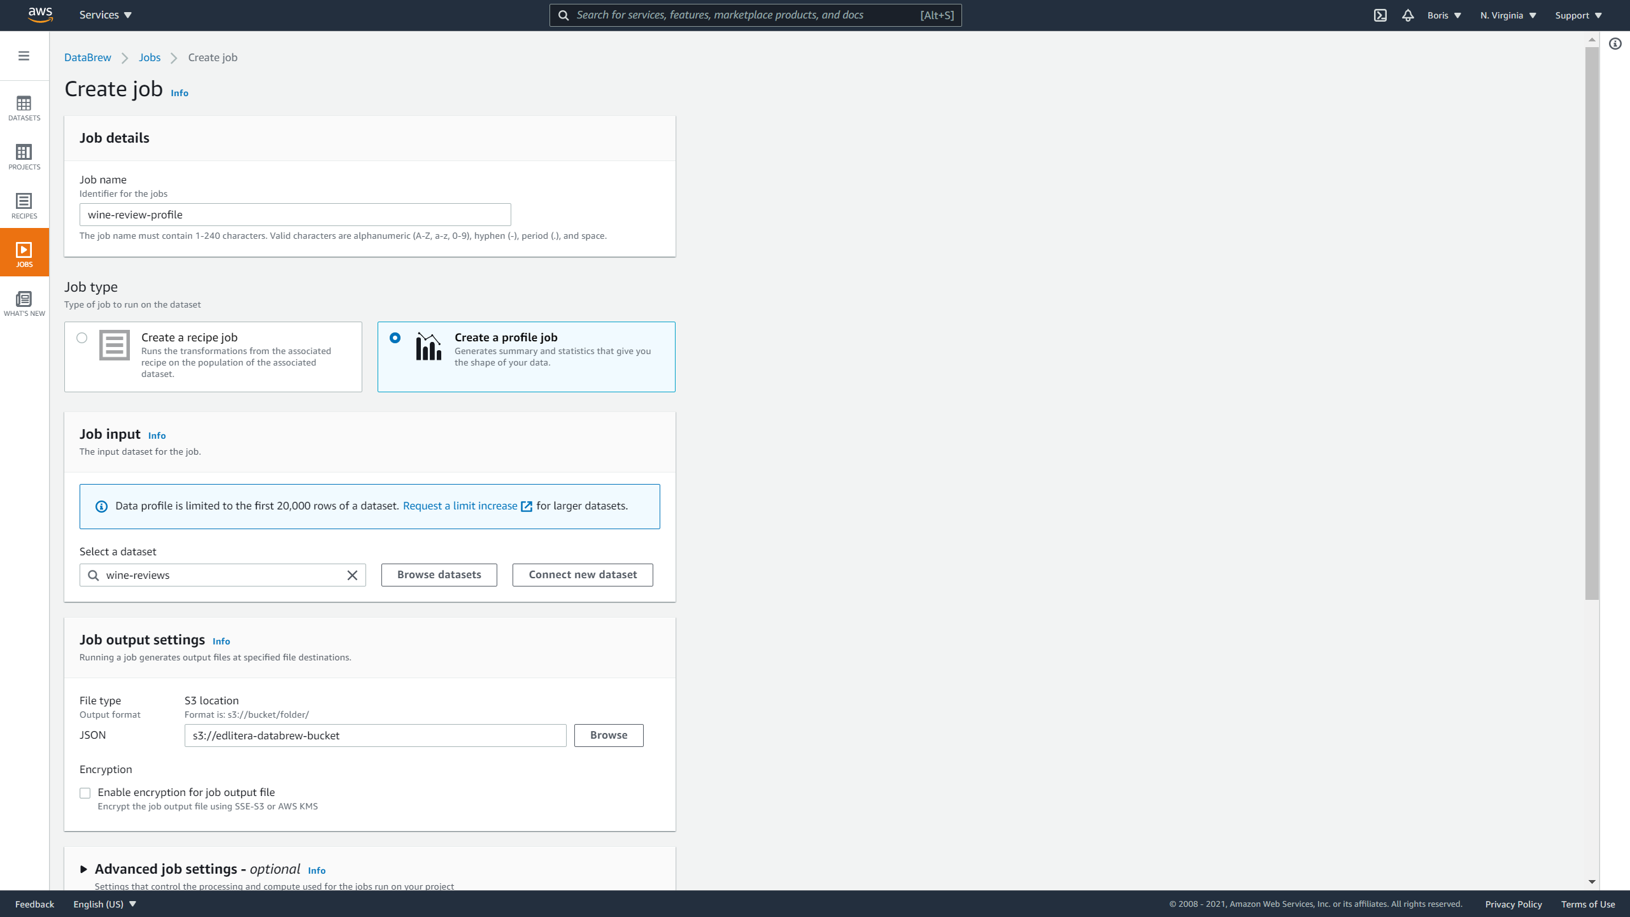Open the Datasets sidebar section

click(24, 108)
